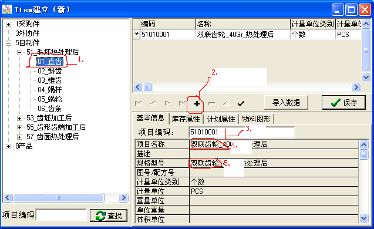The height and width of the screenshot is (229, 374).
Task: Switch to the 库存属性 tab
Action: (186, 119)
